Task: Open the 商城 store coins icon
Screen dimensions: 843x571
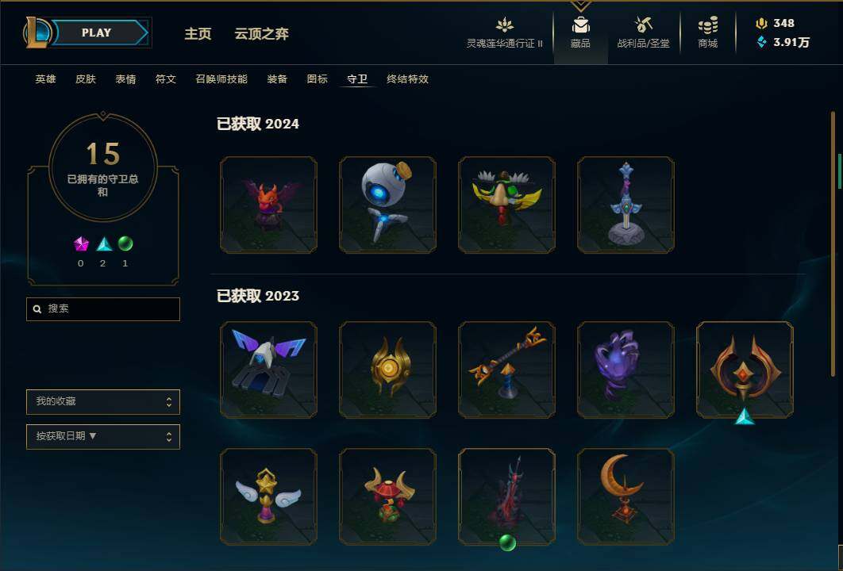Action: [707, 25]
